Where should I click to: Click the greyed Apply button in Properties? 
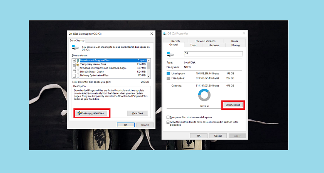point(237,136)
